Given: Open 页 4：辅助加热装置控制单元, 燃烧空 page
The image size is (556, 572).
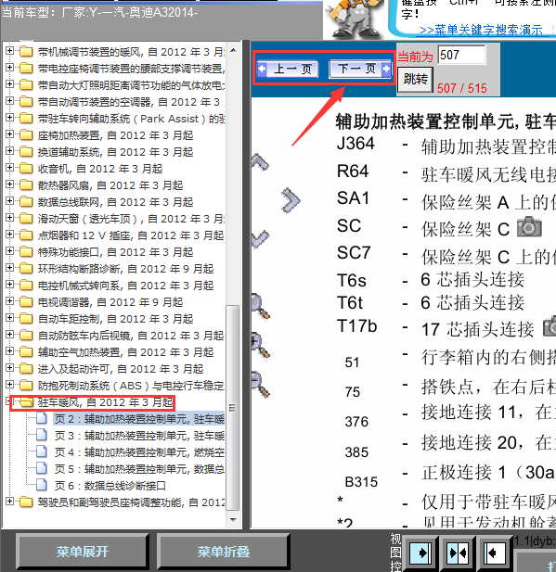Looking at the screenshot, I should click(139, 452).
